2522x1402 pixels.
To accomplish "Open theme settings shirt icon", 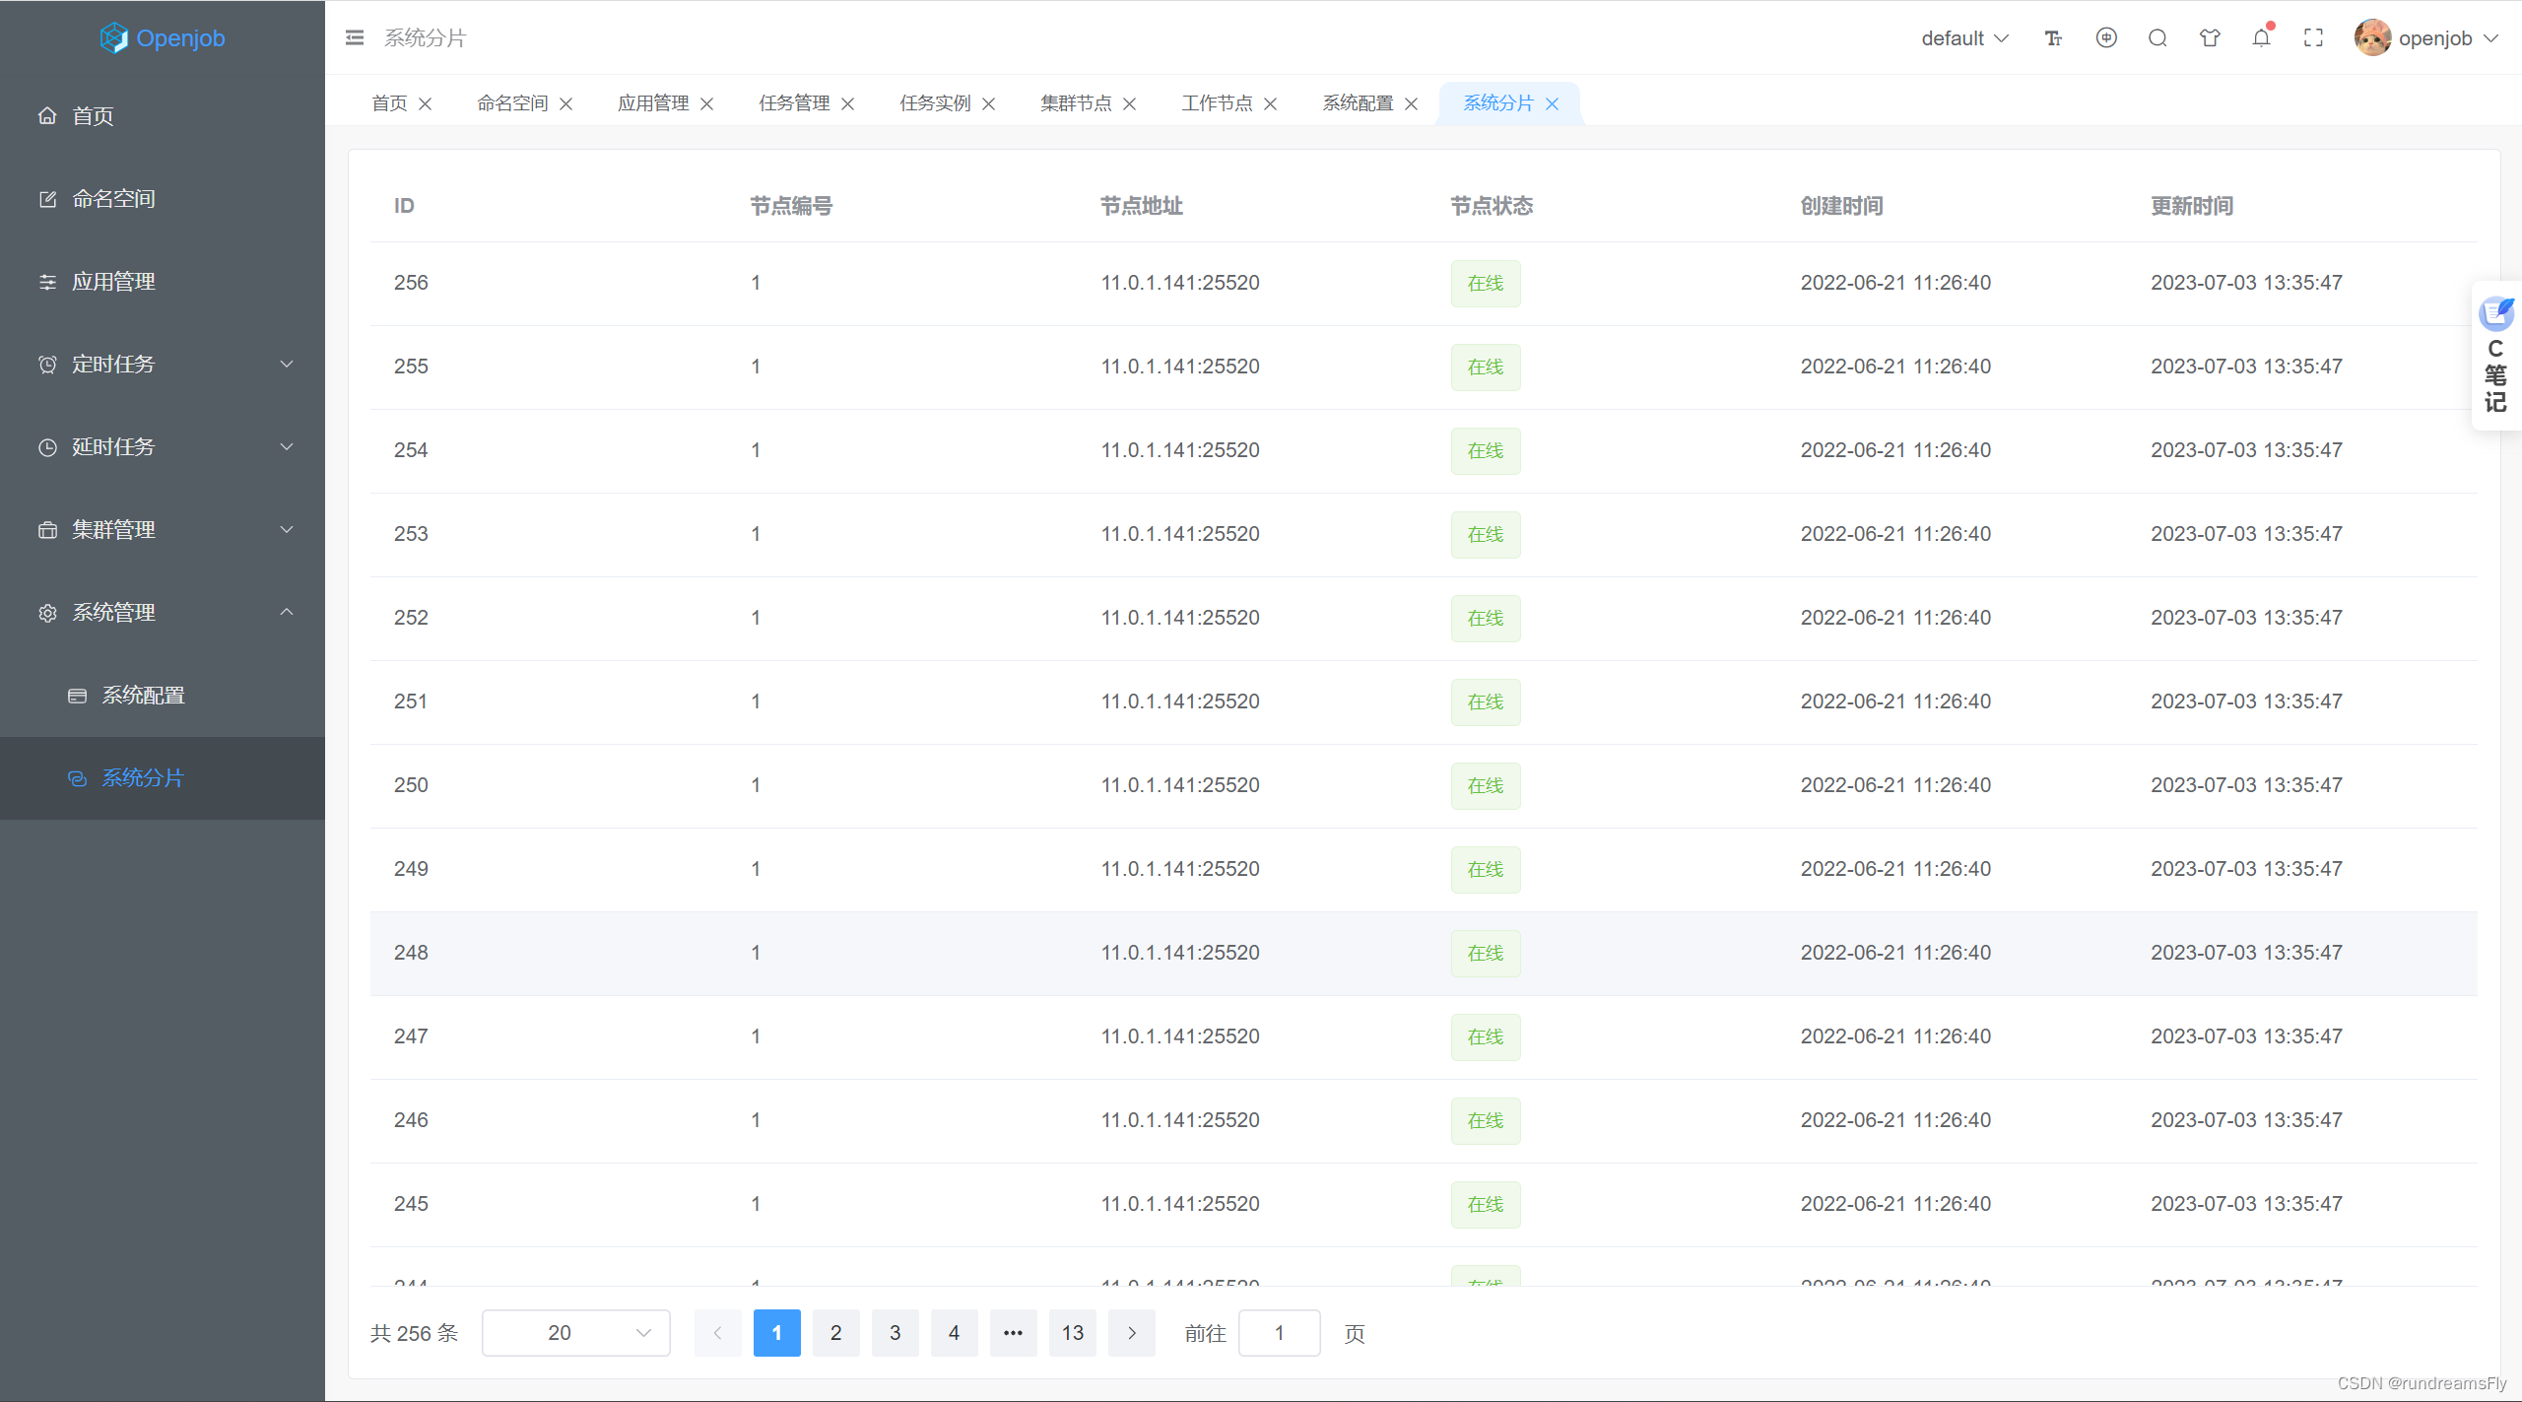I will [x=2210, y=37].
